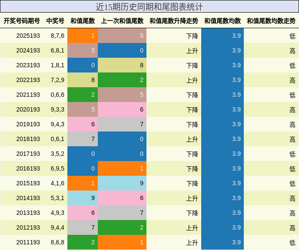Screen dimensions: 299x250
Task: Click the 中奖号 column header
Action: pyautogui.click(x=55, y=21)
